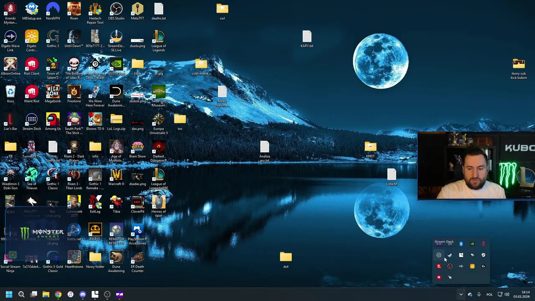Select the PlayStation Accessories shortcut
This screenshot has width=535, height=301.
137,234
